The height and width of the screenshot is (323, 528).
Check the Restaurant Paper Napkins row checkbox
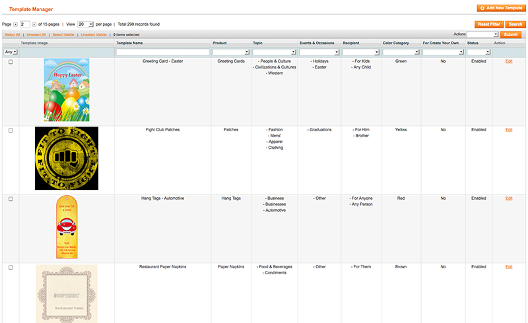pos(11,268)
